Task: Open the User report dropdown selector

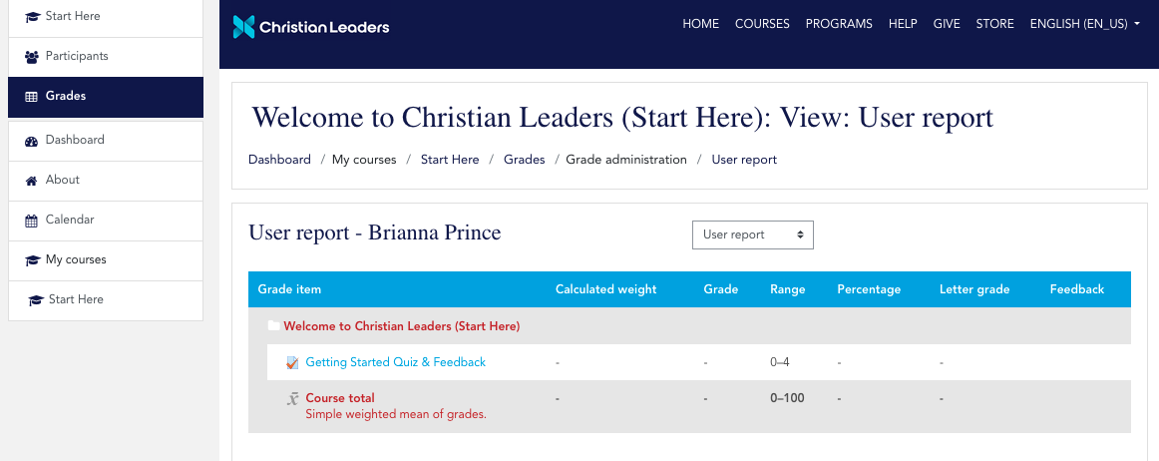Action: 753,234
